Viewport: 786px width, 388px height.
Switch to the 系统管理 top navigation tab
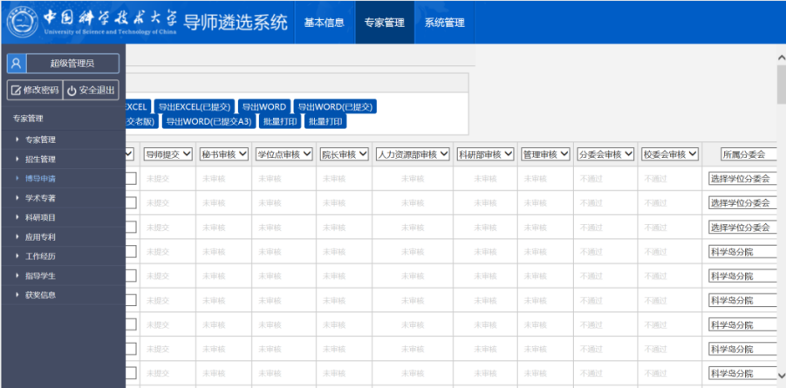[444, 23]
